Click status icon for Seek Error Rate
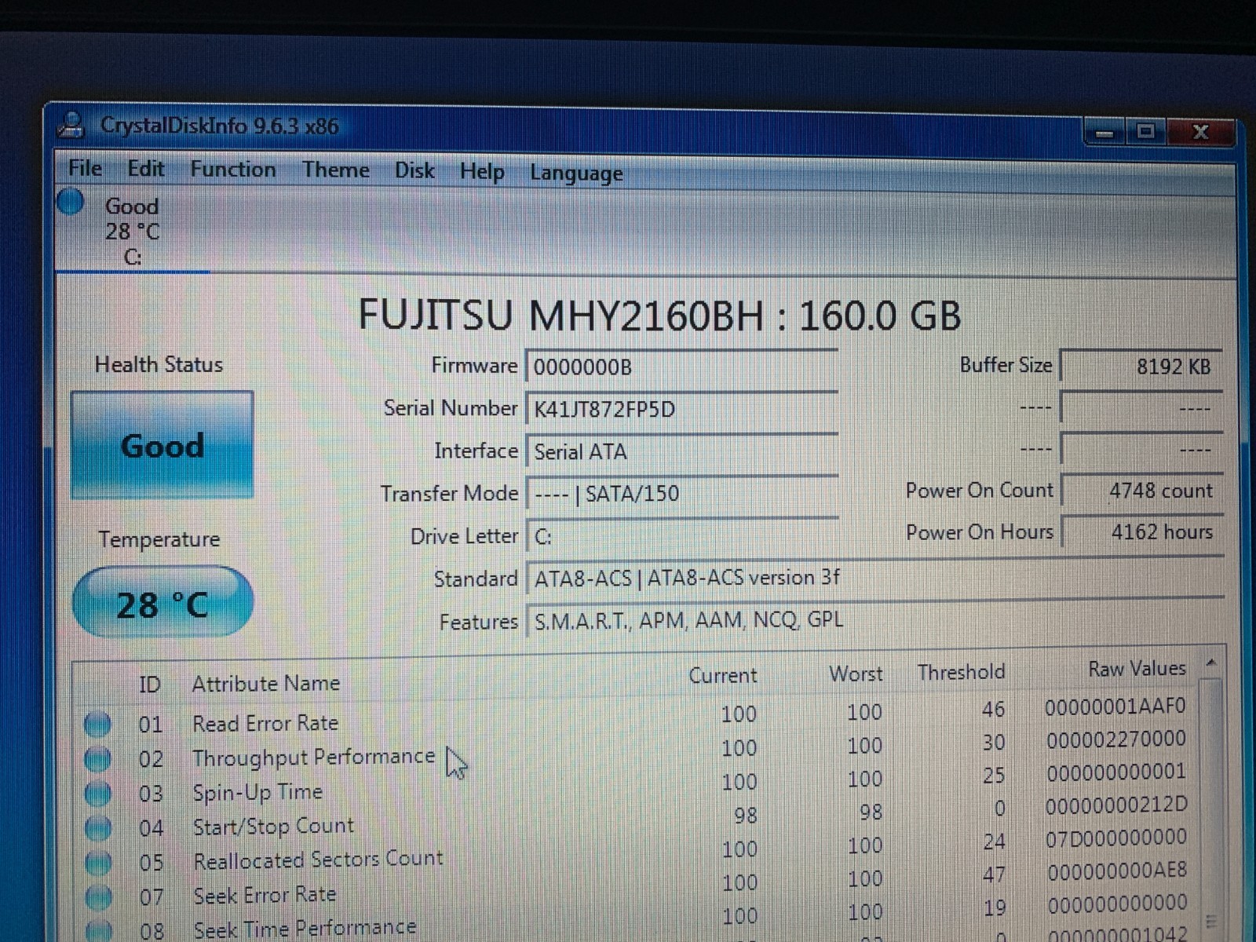The width and height of the screenshot is (1256, 942). point(97,896)
